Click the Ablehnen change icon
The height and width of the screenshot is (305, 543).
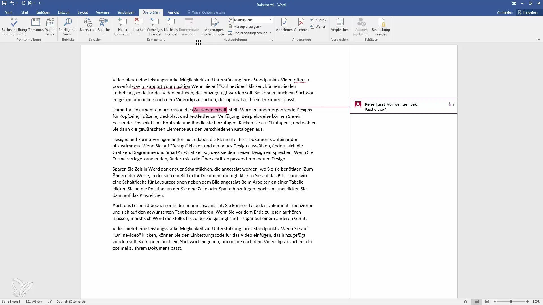[301, 23]
